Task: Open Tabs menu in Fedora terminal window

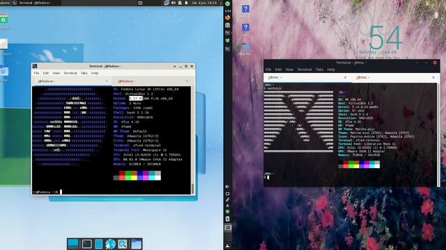Action: (84, 73)
